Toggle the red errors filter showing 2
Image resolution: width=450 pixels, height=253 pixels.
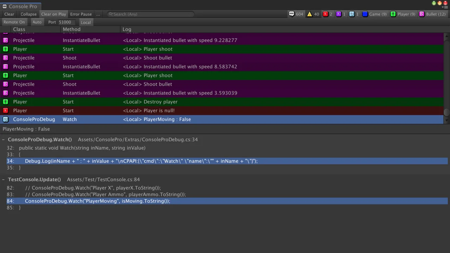327,14
